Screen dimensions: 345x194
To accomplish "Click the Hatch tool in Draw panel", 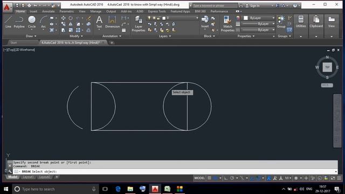I will (52, 30).
